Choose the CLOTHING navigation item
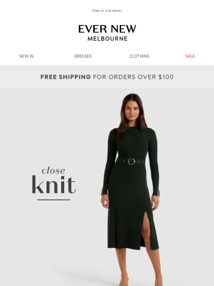This screenshot has height=286, width=214. [x=139, y=56]
